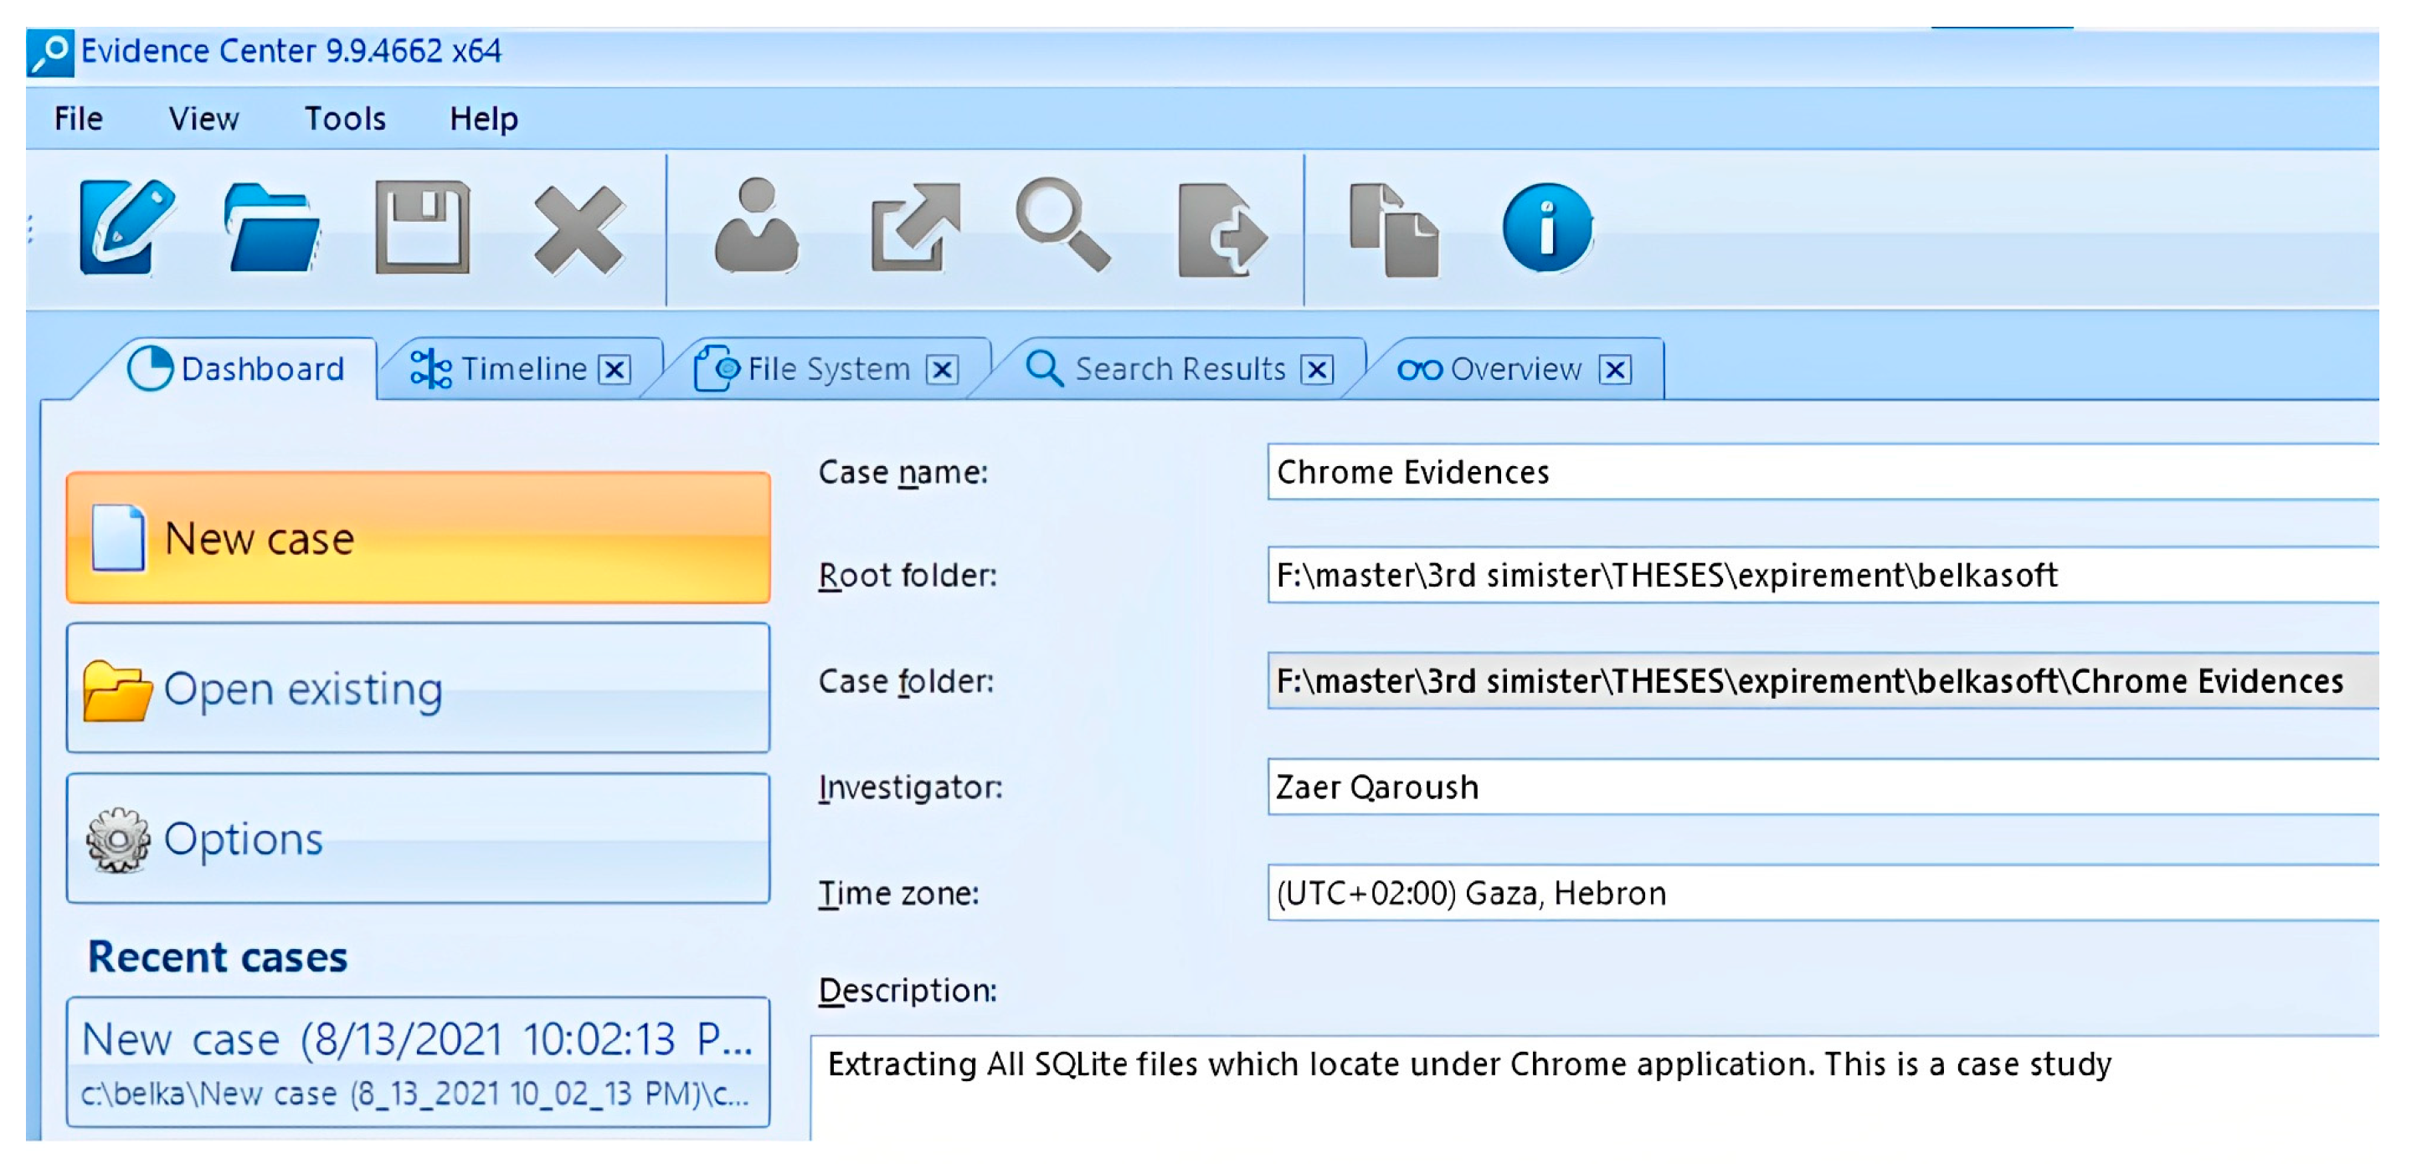The width and height of the screenshot is (2417, 1164).
Task: Switch to the Overview tab
Action: (1514, 370)
